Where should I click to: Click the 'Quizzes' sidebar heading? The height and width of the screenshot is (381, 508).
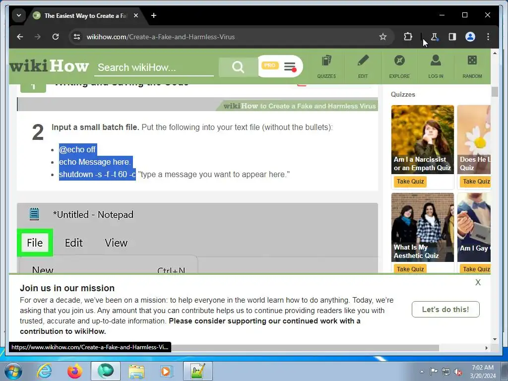(x=403, y=94)
